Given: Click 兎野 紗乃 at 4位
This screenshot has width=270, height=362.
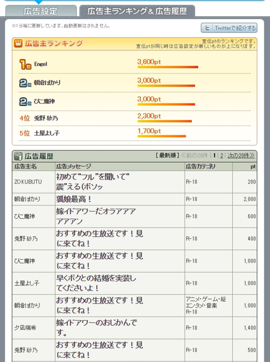Looking at the screenshot, I should [x=46, y=118].
